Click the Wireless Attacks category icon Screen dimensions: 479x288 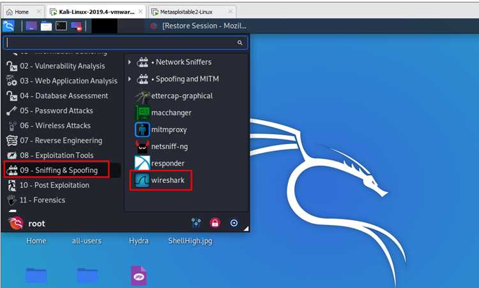point(12,126)
